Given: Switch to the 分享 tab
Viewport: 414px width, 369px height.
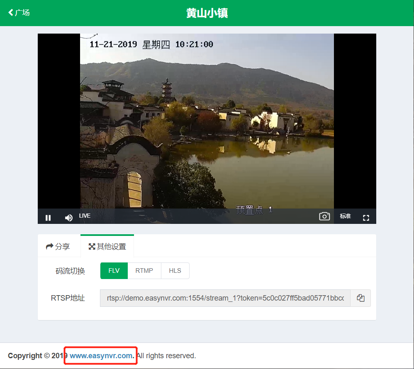Looking at the screenshot, I should click(58, 246).
